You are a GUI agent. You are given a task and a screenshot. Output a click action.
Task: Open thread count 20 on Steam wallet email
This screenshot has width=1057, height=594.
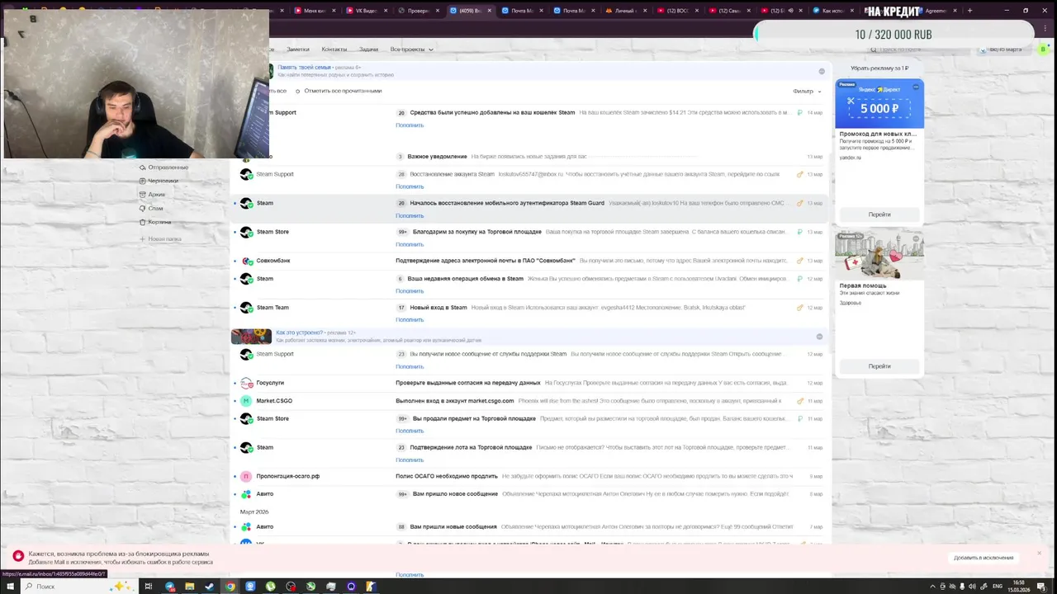401,113
